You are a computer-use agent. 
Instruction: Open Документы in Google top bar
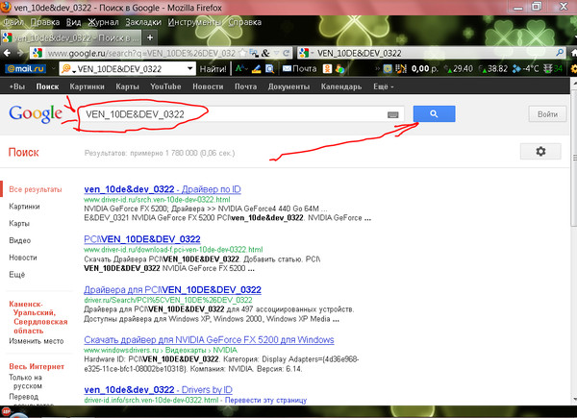coord(288,86)
